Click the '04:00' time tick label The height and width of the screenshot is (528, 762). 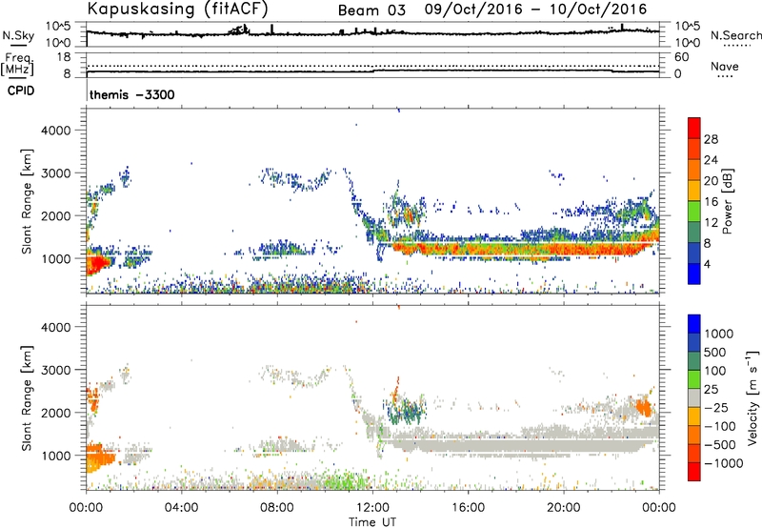(x=181, y=508)
